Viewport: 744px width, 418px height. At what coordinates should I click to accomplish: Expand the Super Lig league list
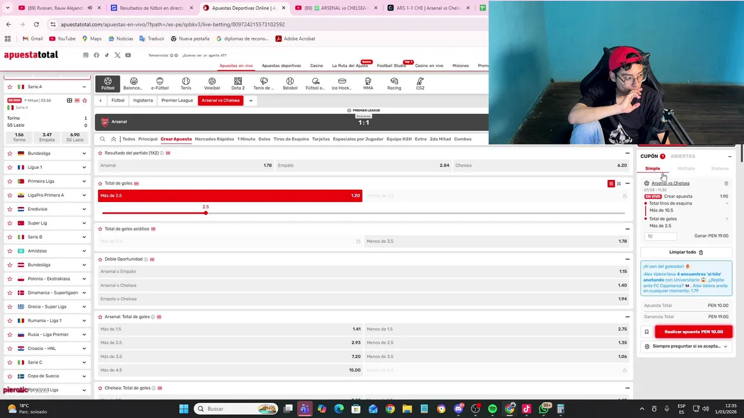coord(84,223)
